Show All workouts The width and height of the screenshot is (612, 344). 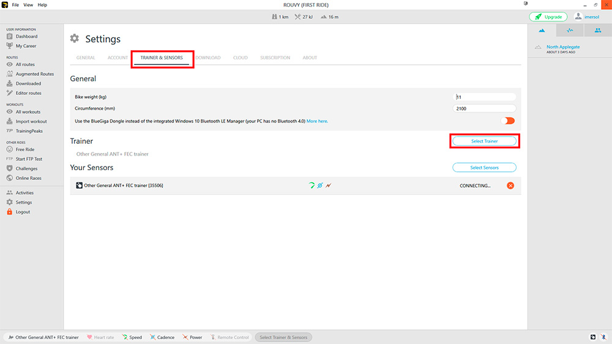pyautogui.click(x=23, y=111)
